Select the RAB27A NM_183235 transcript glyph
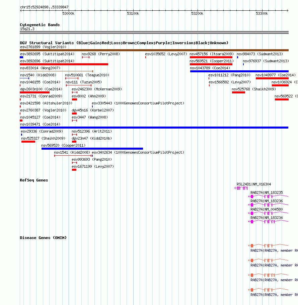This screenshot has width=298, height=305. 268,197
